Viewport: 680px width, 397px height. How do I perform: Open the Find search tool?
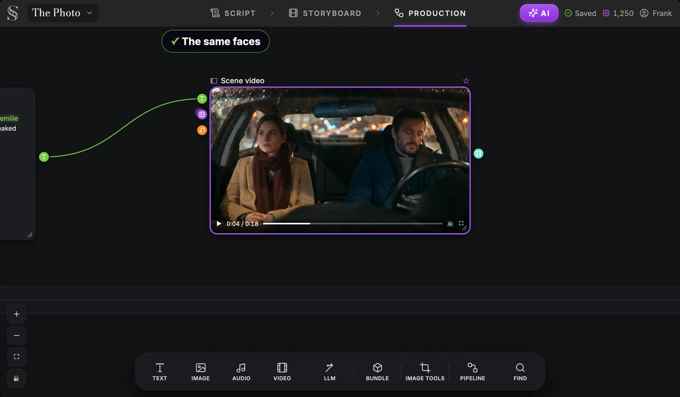pos(520,372)
